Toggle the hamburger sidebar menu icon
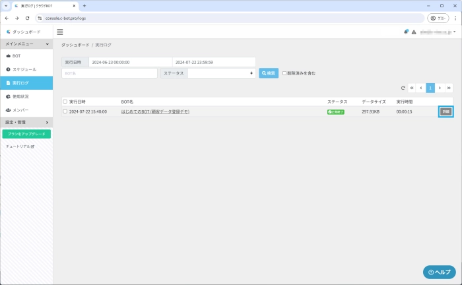Viewport: 462px width, 285px height. [x=60, y=32]
